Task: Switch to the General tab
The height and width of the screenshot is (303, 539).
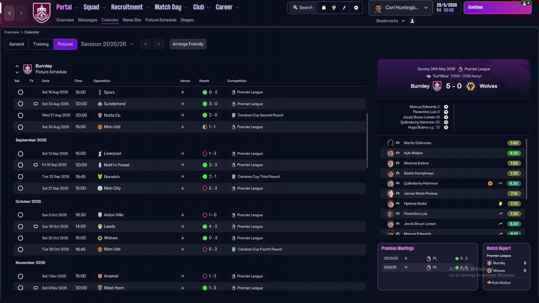Action: pyautogui.click(x=17, y=44)
